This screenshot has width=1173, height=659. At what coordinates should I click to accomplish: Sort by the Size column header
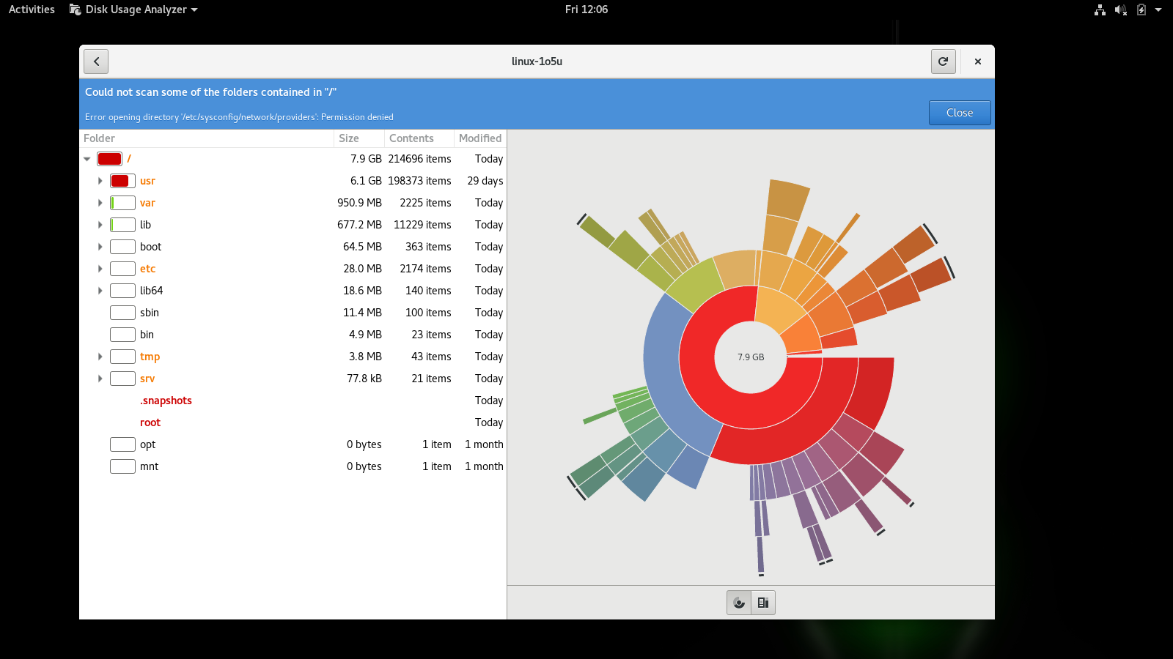coord(350,138)
